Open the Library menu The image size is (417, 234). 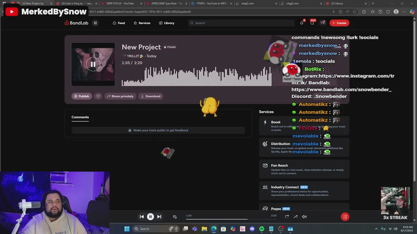[x=166, y=23]
